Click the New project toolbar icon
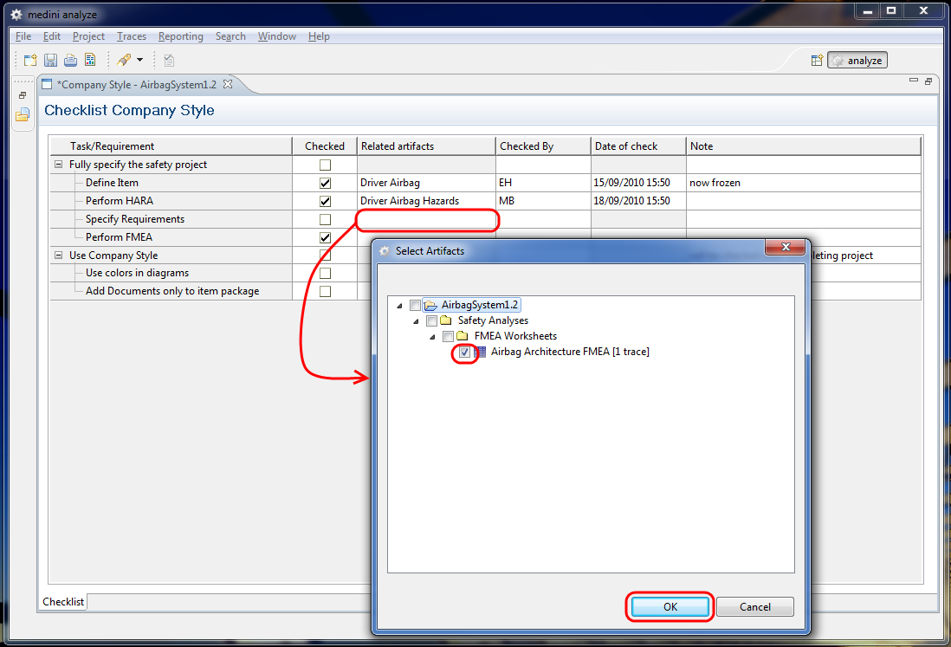The width and height of the screenshot is (951, 647). 30,60
